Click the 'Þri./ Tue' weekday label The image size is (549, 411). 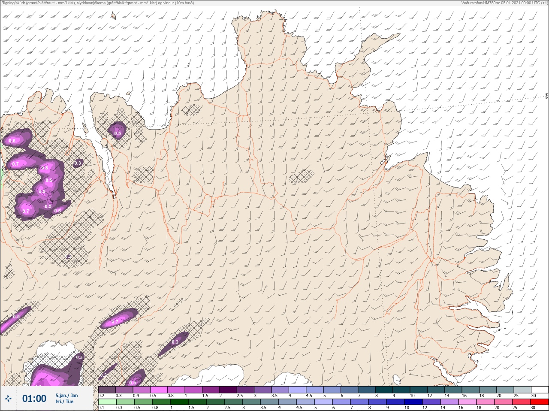point(64,402)
